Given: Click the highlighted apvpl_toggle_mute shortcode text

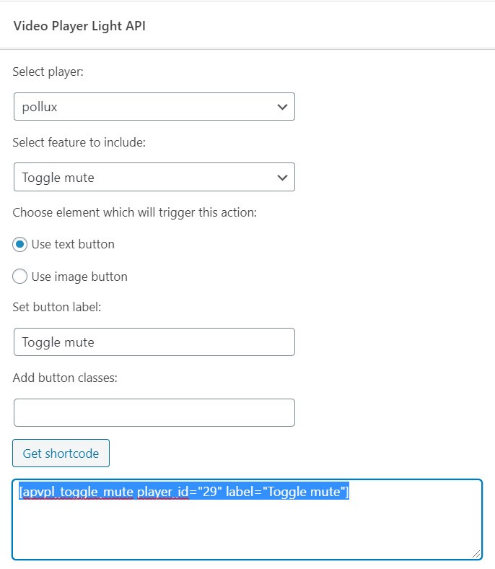Looking at the screenshot, I should [x=184, y=492].
